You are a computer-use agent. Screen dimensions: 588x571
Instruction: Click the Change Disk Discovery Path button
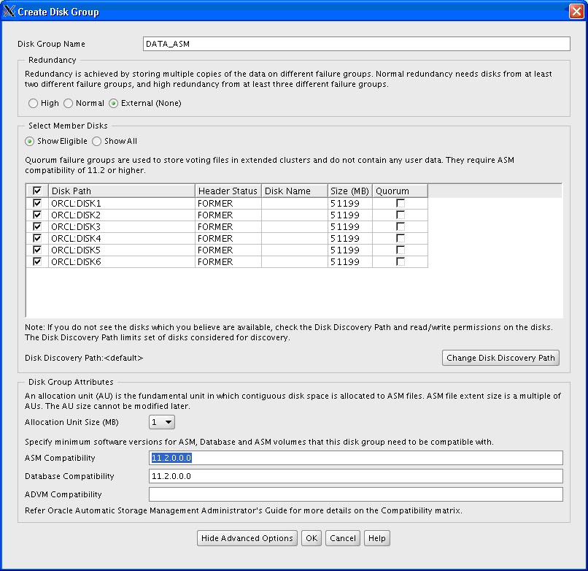click(x=500, y=358)
